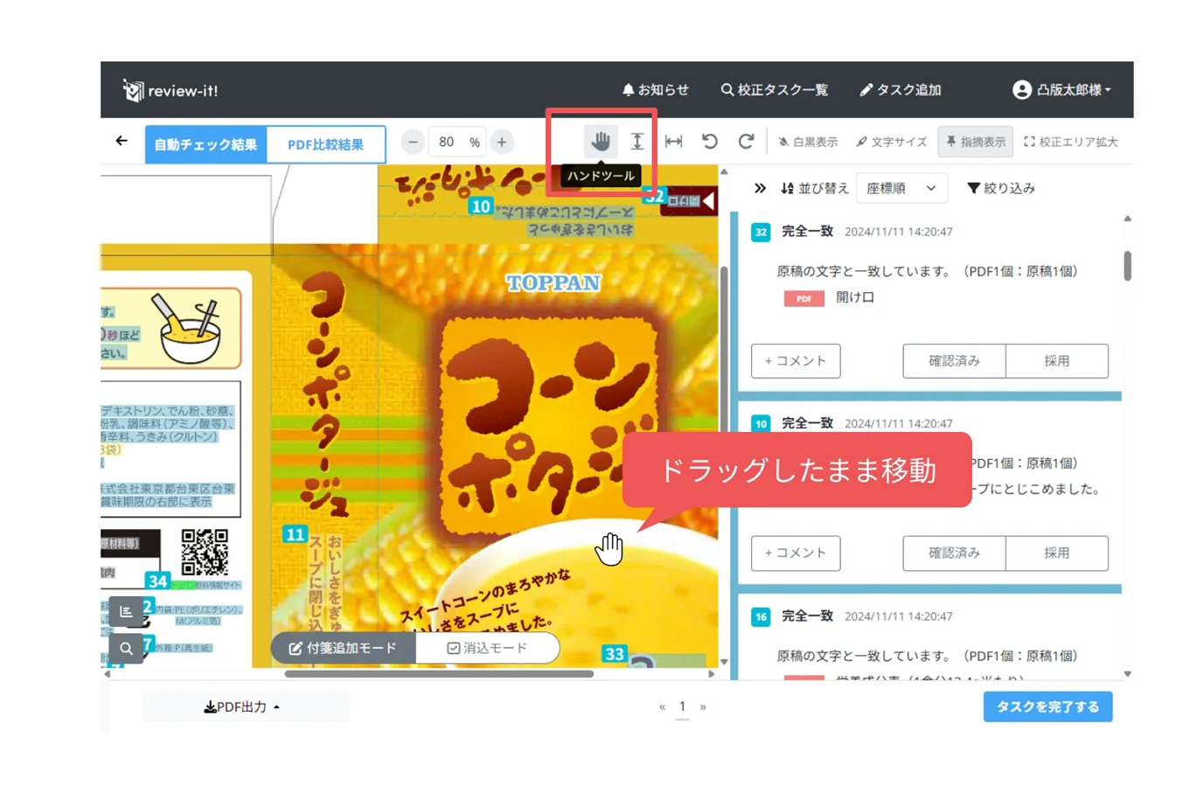Collapse the results panel with double chevron
The image size is (1203, 794).
click(x=760, y=188)
